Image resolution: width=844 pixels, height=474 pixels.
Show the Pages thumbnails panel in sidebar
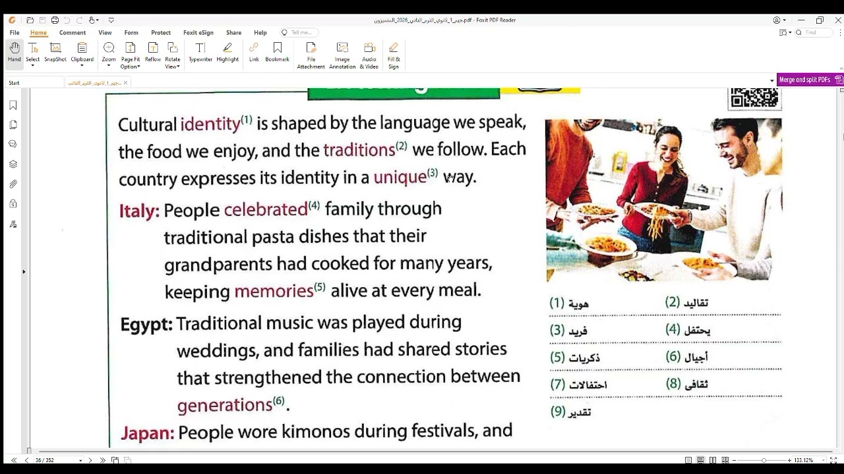pyautogui.click(x=13, y=124)
